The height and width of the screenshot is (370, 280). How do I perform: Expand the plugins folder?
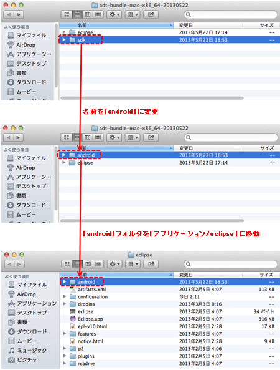(65, 356)
